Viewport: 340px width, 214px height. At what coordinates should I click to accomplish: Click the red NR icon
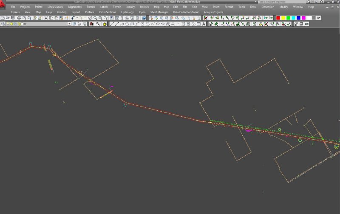click(92, 24)
